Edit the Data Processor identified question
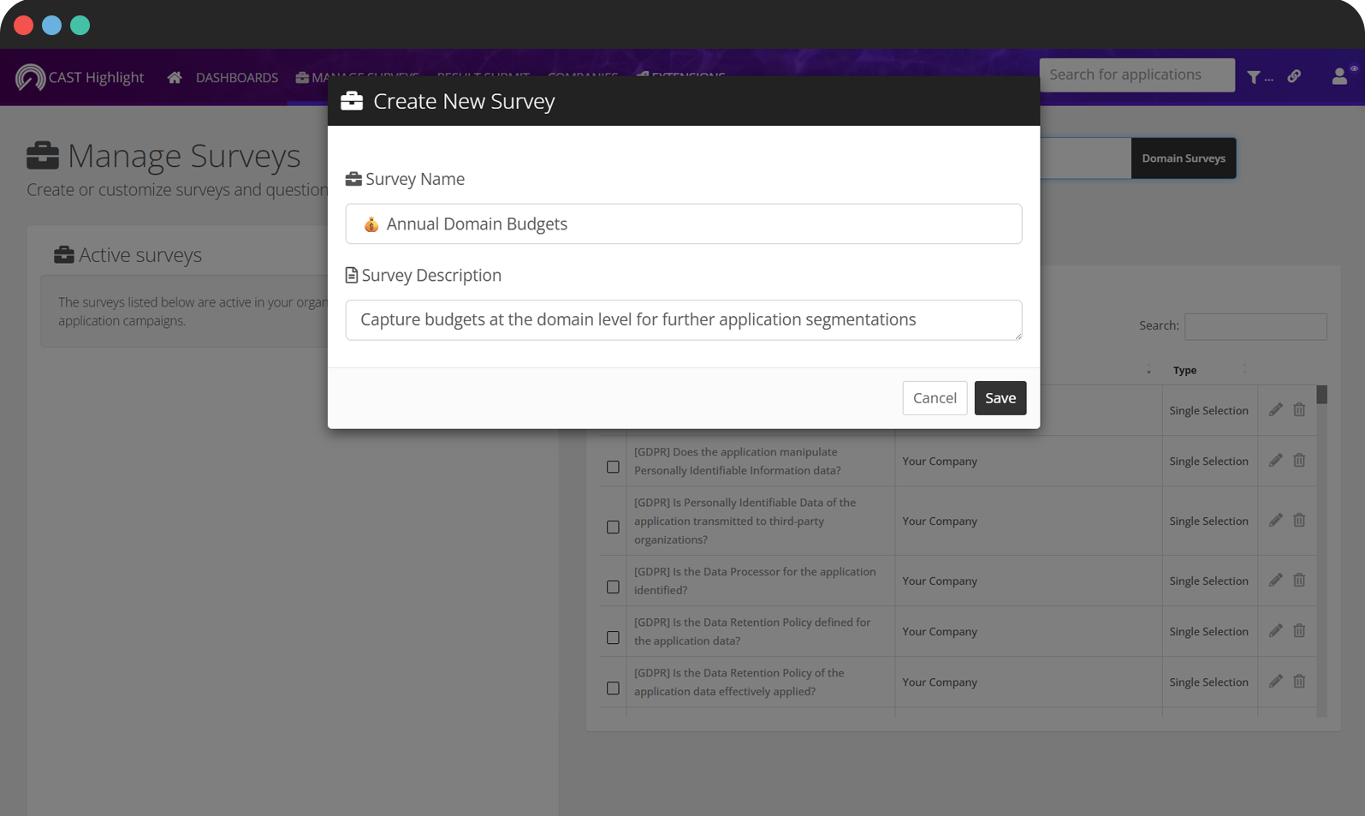Screen dimensions: 1365x816 [1275, 581]
